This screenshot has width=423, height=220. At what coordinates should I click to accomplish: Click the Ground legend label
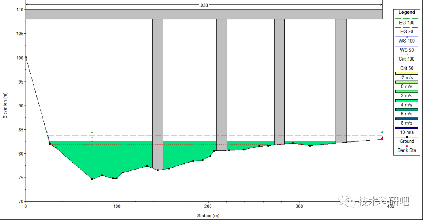[407, 141]
